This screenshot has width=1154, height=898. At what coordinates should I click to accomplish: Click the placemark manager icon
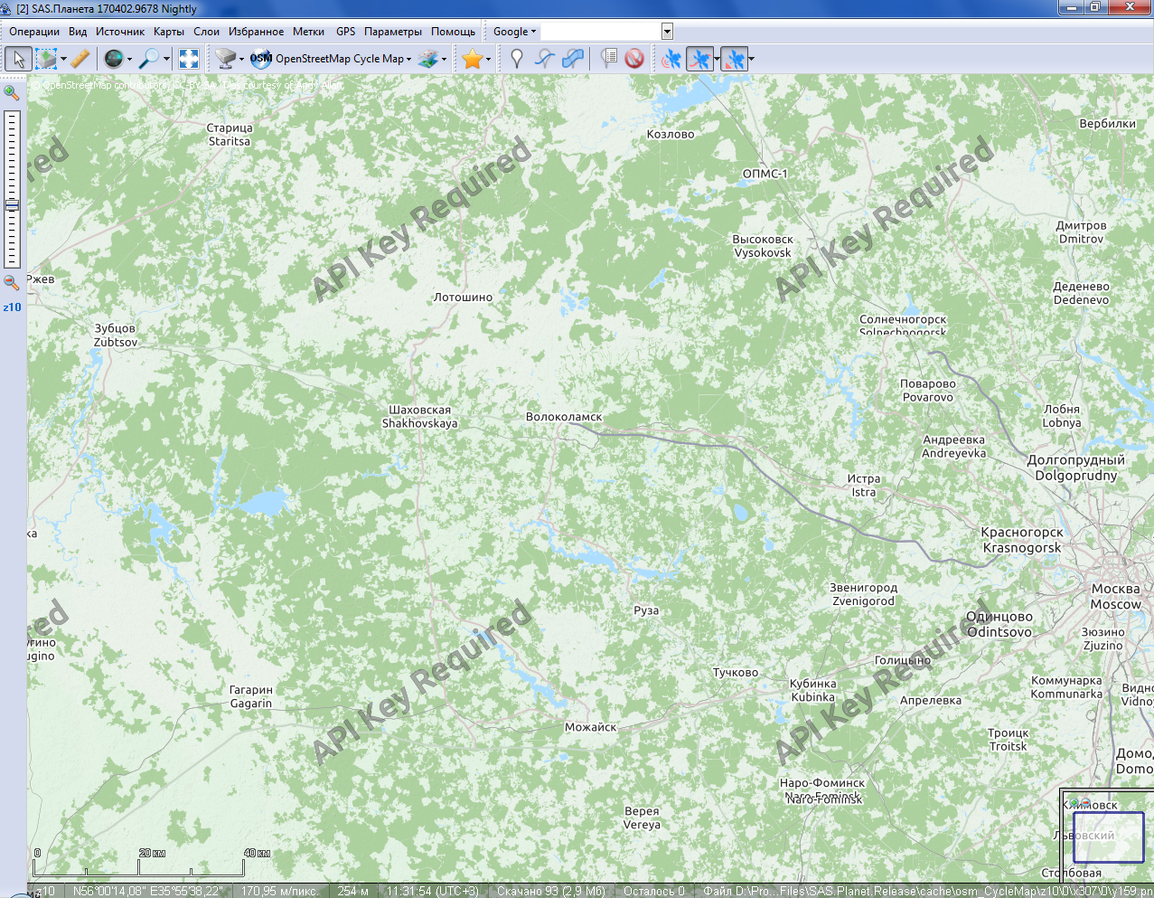[609, 59]
